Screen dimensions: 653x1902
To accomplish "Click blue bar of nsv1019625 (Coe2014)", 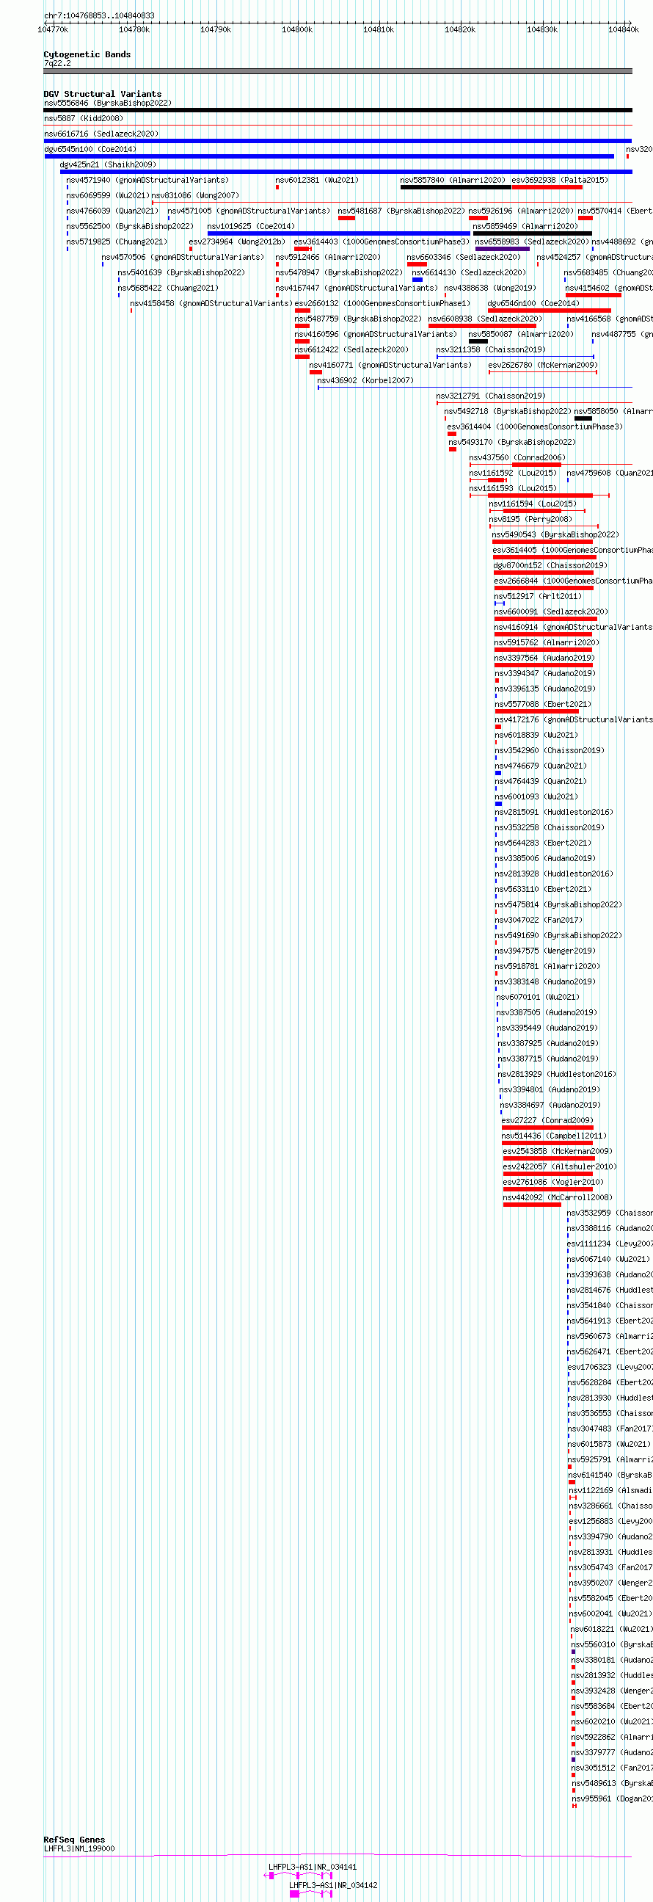I will click(339, 233).
